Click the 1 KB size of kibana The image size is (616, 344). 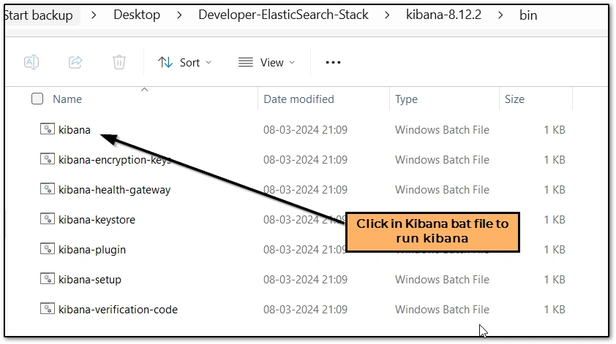click(x=555, y=130)
